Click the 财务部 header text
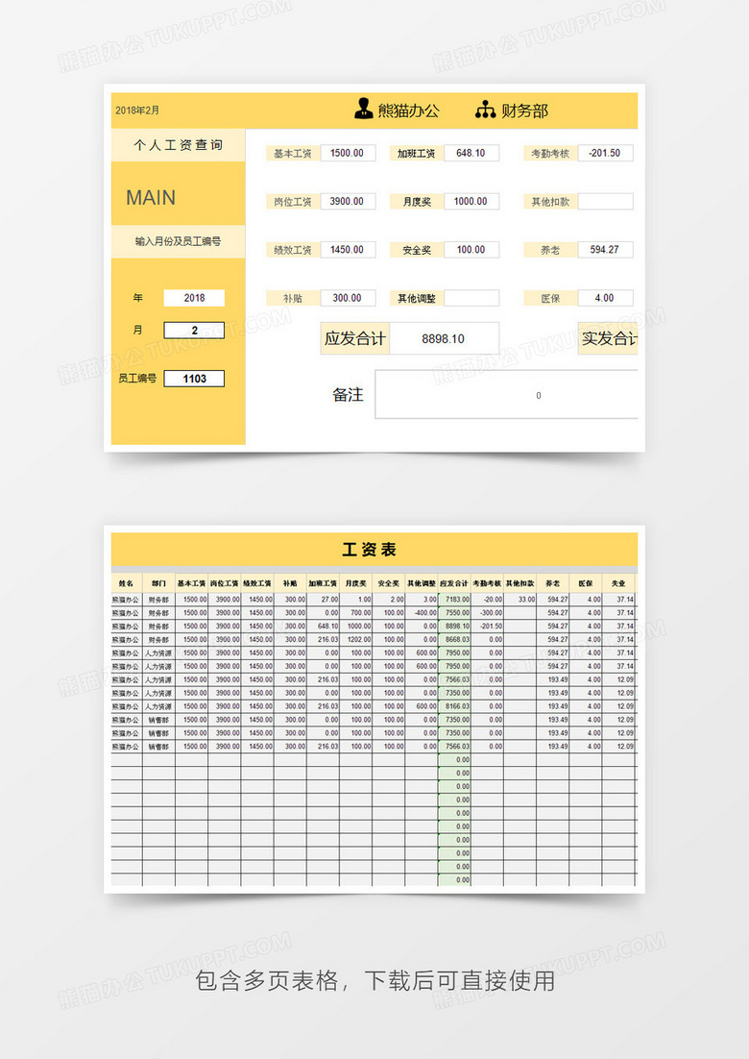Image resolution: width=749 pixels, height=1059 pixels. coord(524,111)
